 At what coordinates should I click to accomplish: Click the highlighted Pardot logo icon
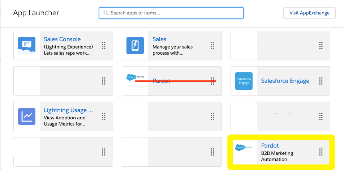click(244, 148)
